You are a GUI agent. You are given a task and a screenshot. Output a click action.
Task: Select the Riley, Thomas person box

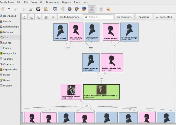tap(61, 32)
